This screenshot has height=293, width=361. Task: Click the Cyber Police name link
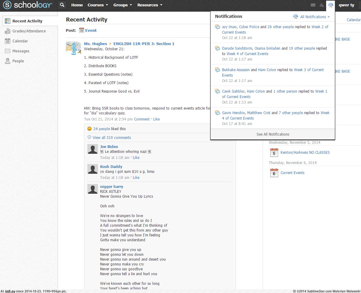click(x=249, y=27)
